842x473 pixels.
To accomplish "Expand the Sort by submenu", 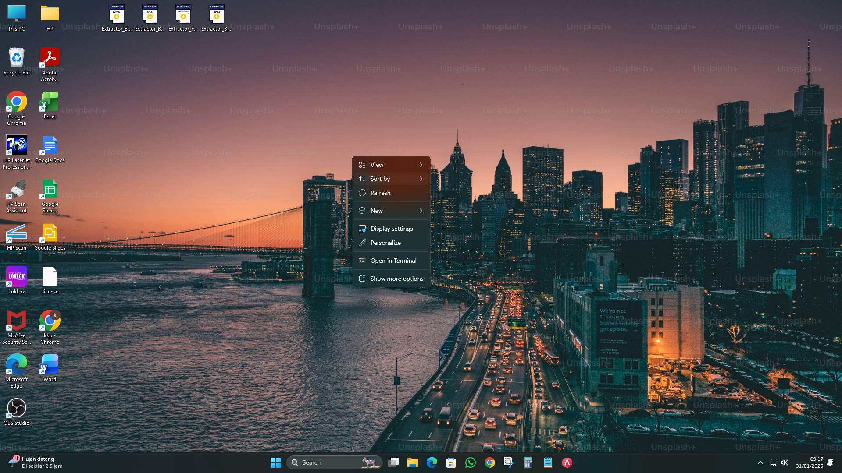I will click(391, 179).
